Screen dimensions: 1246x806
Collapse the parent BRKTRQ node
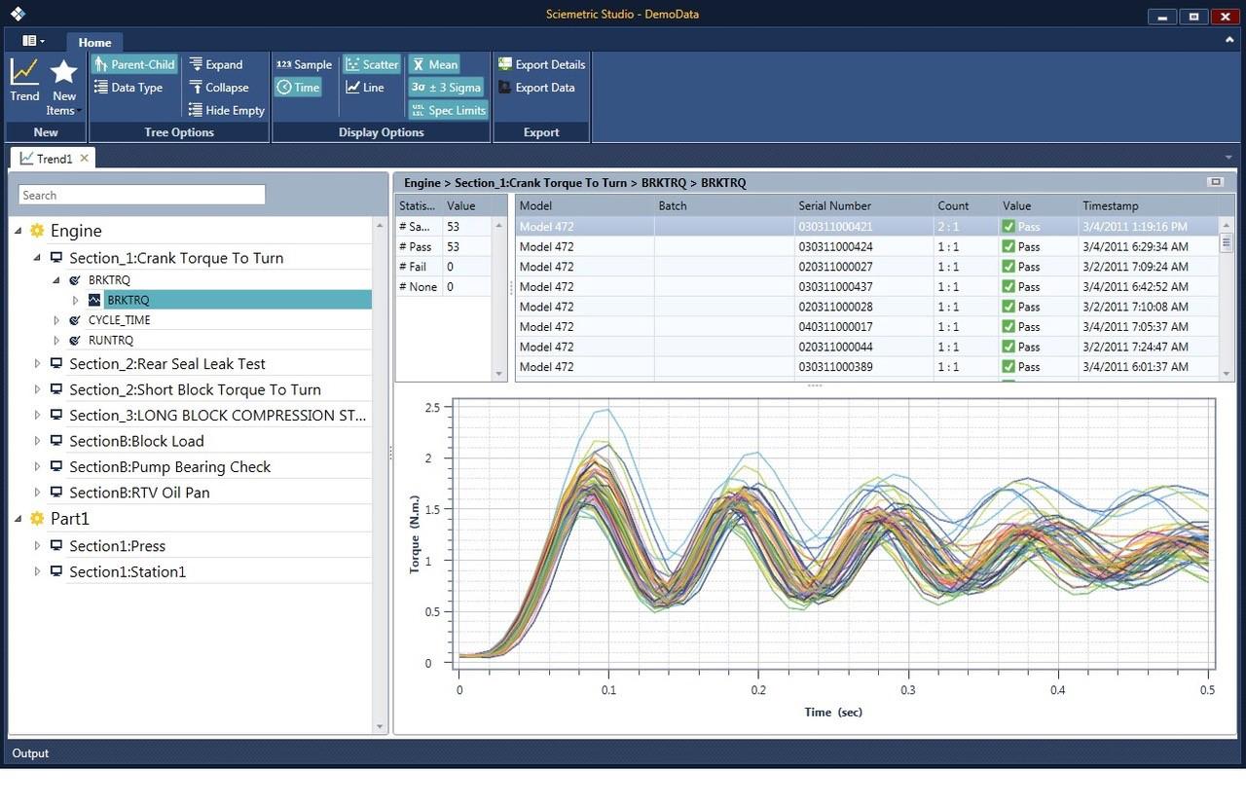pos(56,280)
